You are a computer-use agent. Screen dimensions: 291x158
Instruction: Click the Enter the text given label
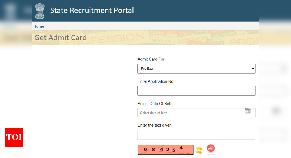pyautogui.click(x=154, y=125)
